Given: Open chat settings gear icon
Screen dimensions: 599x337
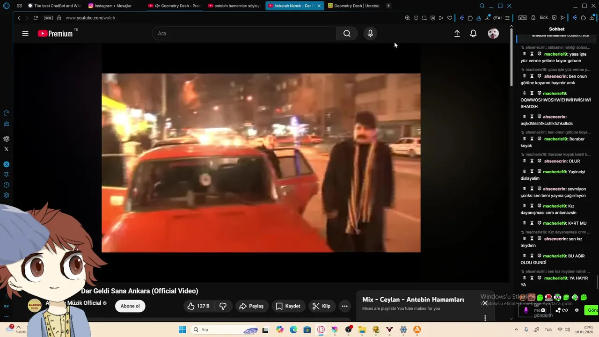Looking at the screenshot, I should (577, 310).
